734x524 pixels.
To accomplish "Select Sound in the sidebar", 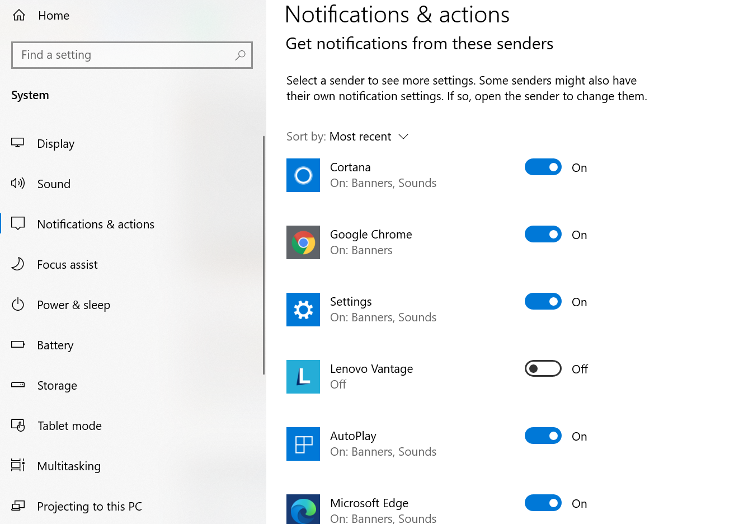I will click(54, 184).
